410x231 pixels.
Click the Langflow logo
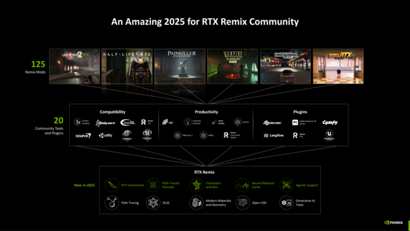[x=274, y=136]
